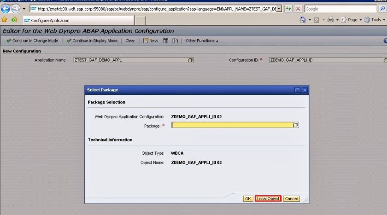Click the Copy configuration icon

[175, 41]
